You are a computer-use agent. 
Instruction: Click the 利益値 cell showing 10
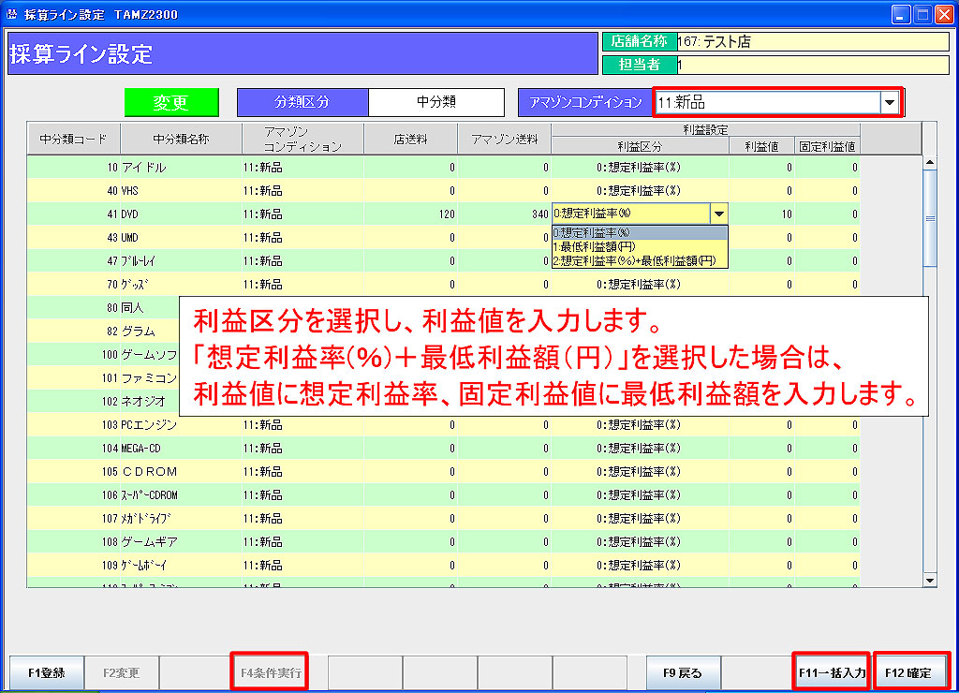[761, 214]
